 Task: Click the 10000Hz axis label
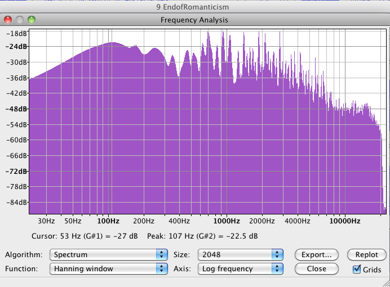tap(345, 221)
